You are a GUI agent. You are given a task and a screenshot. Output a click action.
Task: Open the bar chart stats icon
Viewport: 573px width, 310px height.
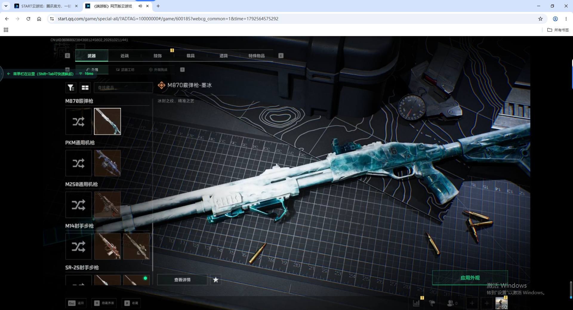[x=416, y=303]
